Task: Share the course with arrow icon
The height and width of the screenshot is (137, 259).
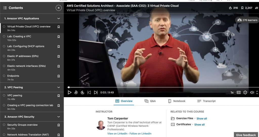Action: (256, 8)
